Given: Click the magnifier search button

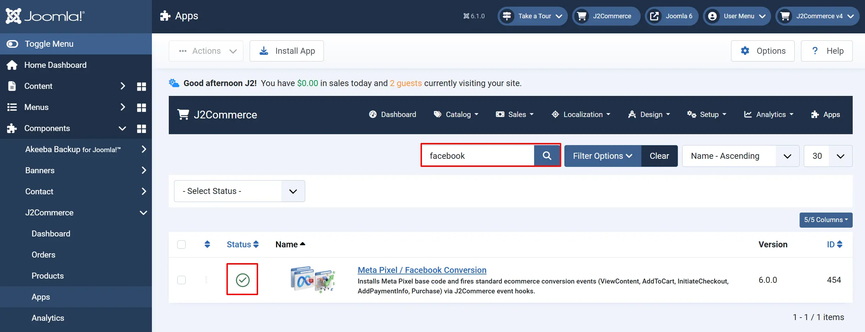Looking at the screenshot, I should point(547,156).
